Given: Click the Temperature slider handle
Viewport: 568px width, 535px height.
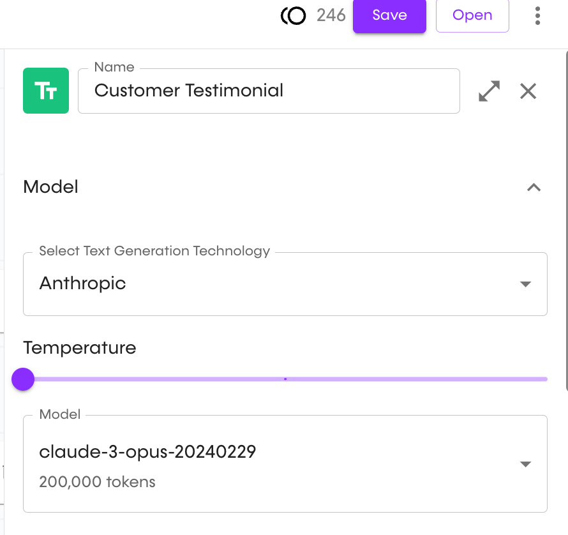Looking at the screenshot, I should click(23, 379).
